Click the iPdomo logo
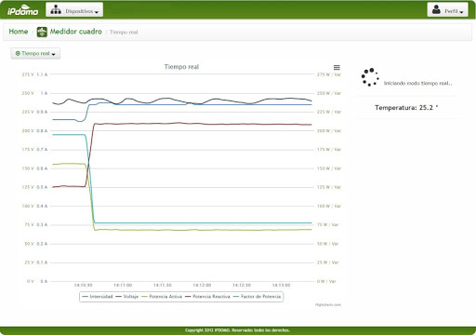 (22, 10)
